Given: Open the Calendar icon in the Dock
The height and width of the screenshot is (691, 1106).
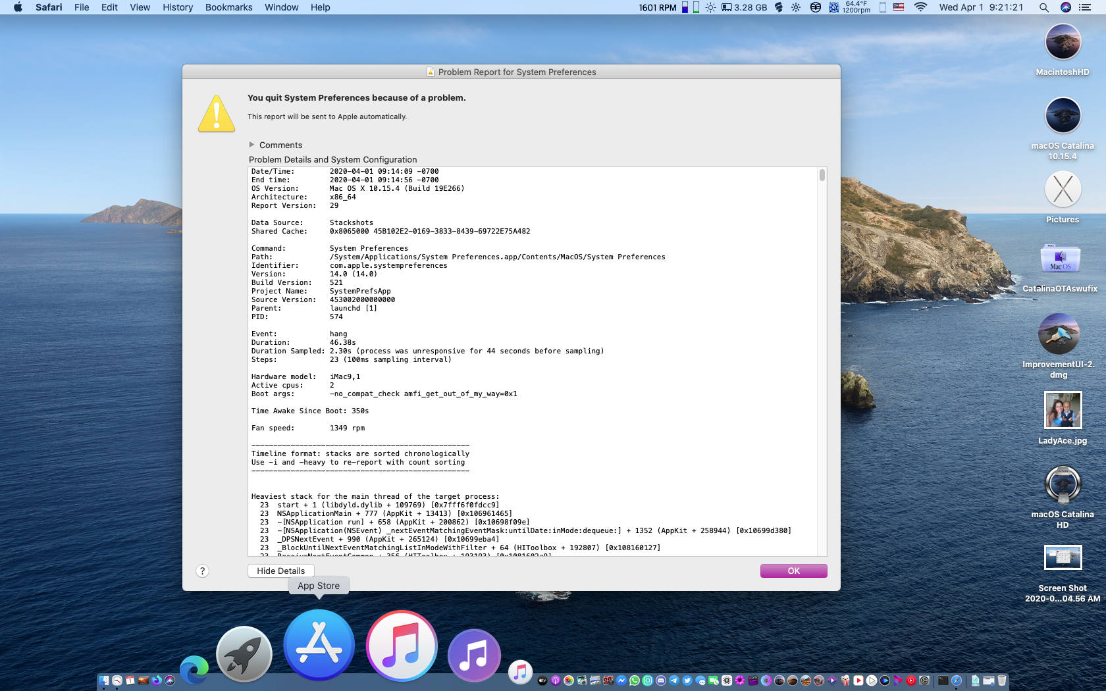Looking at the screenshot, I should point(130,680).
